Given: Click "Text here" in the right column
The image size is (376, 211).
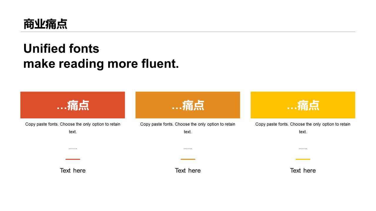Looking at the screenshot, I should [303, 171].
